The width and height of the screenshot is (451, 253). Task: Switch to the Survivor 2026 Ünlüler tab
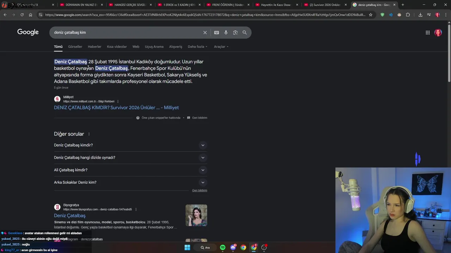tap(326, 5)
